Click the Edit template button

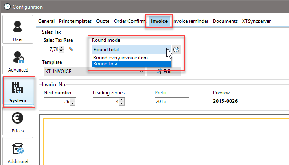click(164, 72)
